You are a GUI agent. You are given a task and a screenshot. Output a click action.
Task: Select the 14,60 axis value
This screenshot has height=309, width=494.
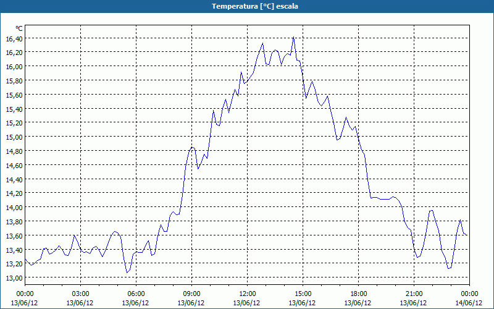(14, 166)
